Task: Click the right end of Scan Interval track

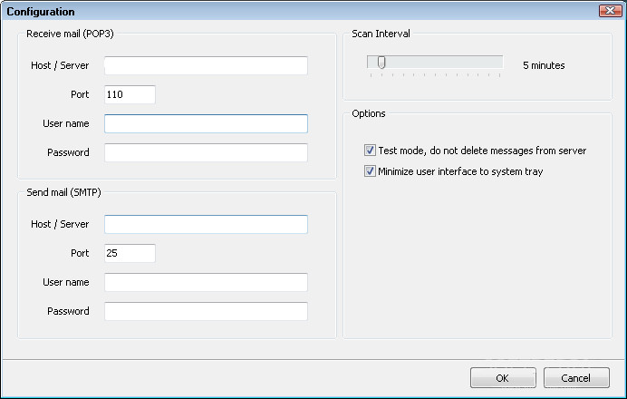Action: (x=499, y=62)
